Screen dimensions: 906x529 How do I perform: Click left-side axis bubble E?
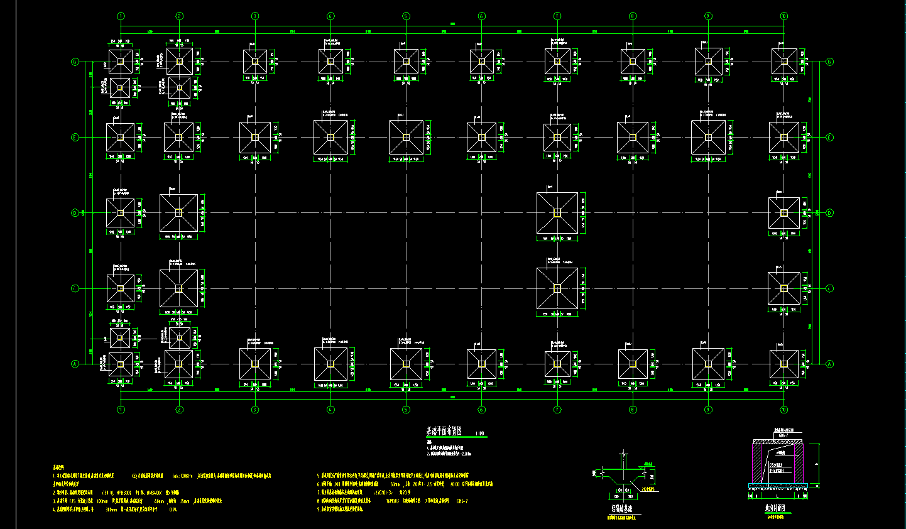coord(75,137)
